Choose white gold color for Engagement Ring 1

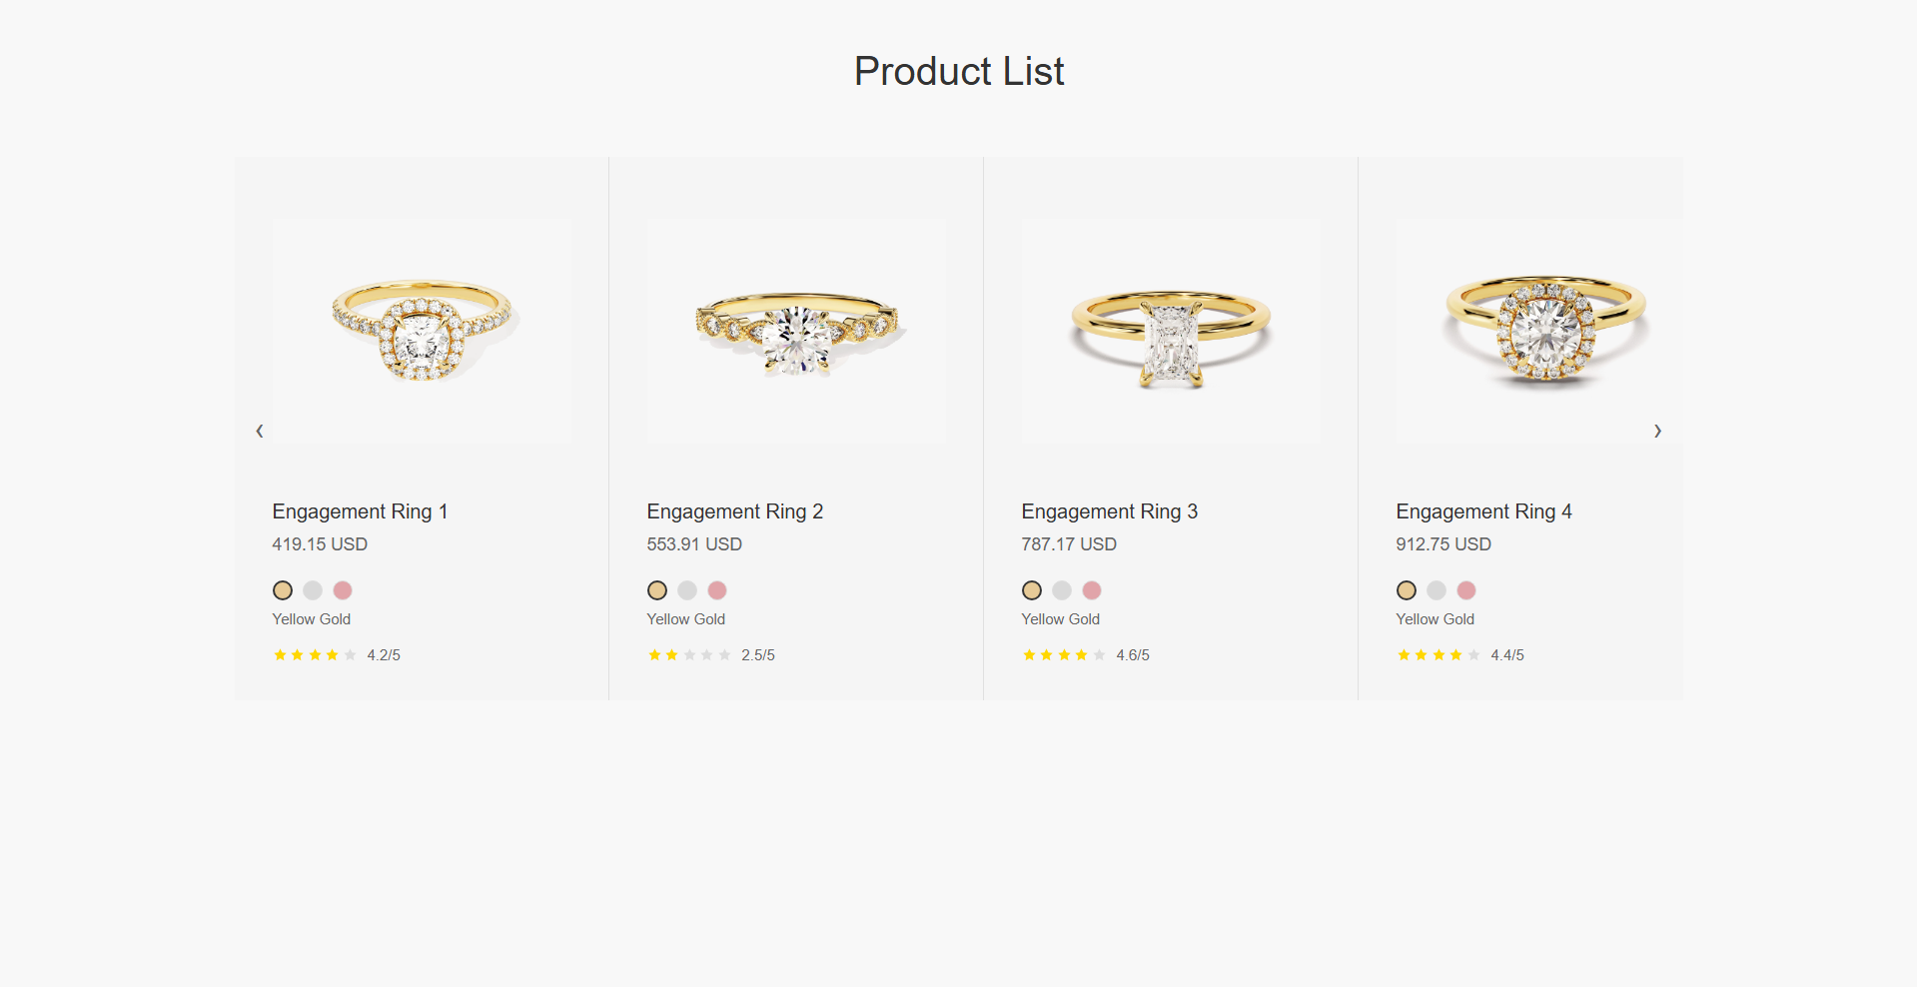313,590
